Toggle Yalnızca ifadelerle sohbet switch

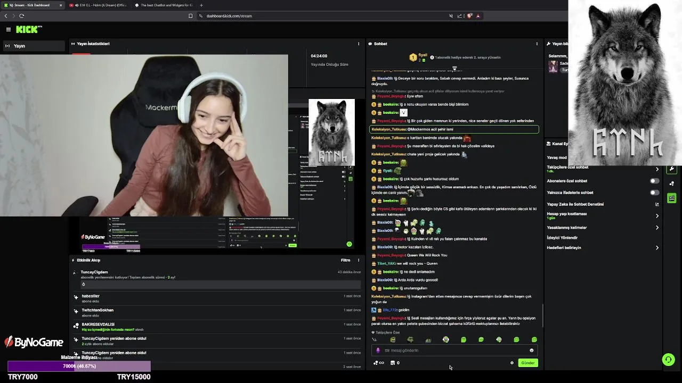click(x=654, y=193)
